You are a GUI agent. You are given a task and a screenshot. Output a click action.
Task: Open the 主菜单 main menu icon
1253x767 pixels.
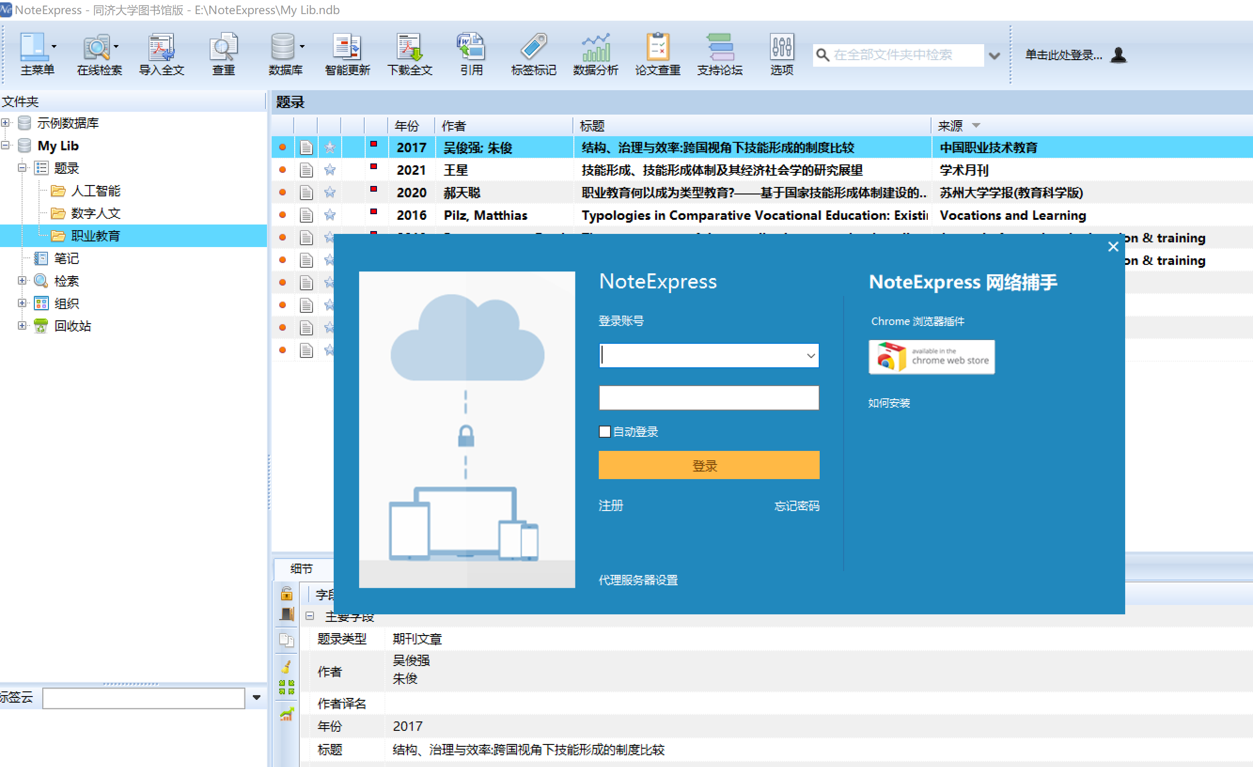pos(33,47)
